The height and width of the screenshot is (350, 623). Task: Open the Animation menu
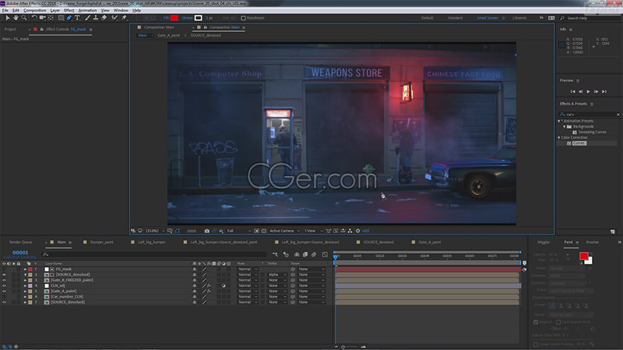click(x=87, y=11)
